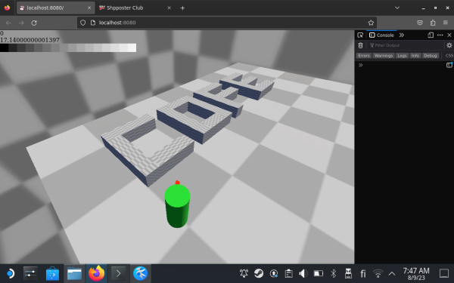Clear console output with trash icon
This screenshot has height=283, width=454.
(x=360, y=45)
